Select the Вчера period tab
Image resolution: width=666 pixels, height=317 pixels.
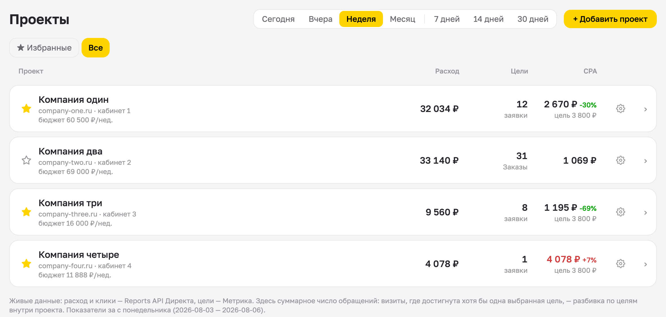tap(320, 19)
